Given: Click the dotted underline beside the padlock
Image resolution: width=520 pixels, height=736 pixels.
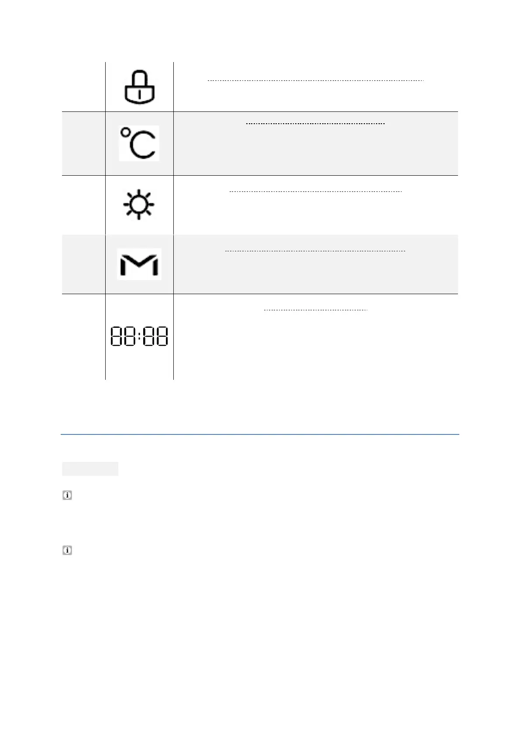Looking at the screenshot, I should pos(316,80).
